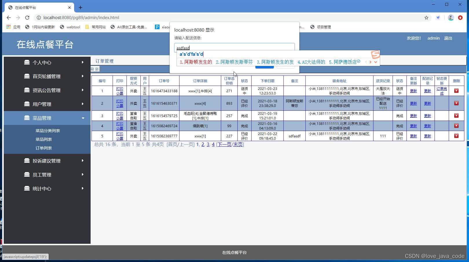Image resolution: width=469 pixels, height=262 pixels.
Task: Click the 用户管理 sidebar icon
Action: coord(26,104)
